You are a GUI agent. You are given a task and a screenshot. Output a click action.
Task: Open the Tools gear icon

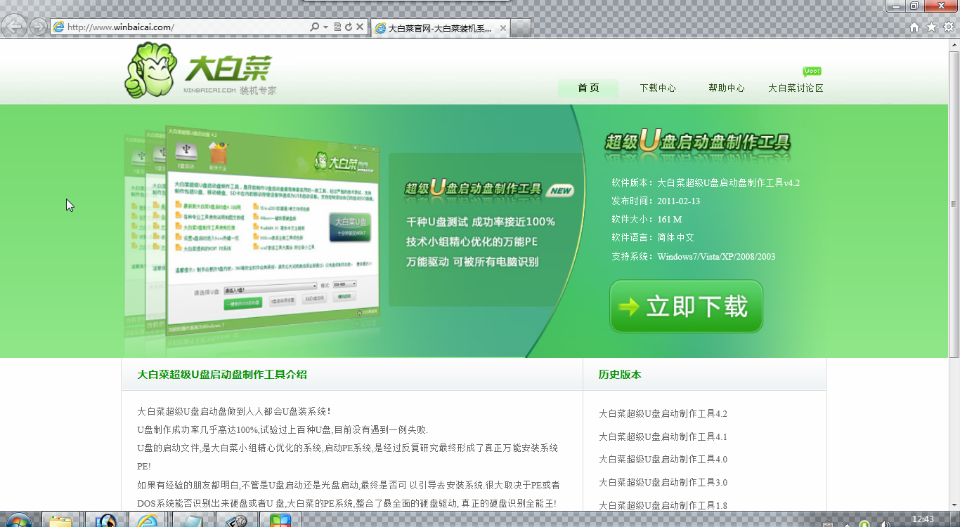click(x=948, y=27)
